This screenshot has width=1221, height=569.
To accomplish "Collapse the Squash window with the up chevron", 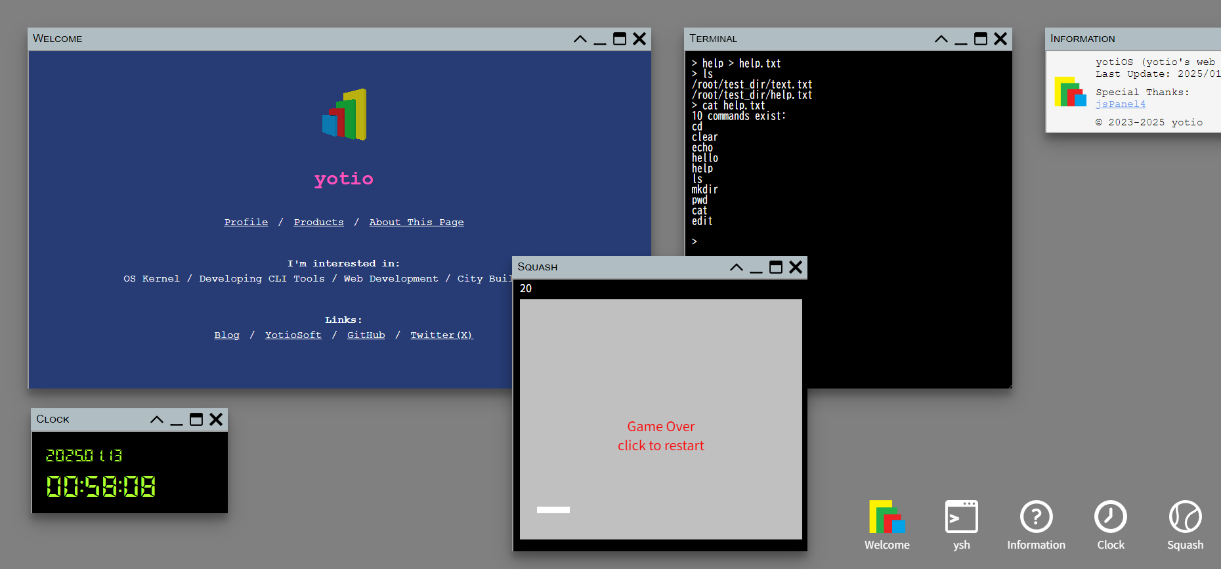I will pyautogui.click(x=737, y=267).
